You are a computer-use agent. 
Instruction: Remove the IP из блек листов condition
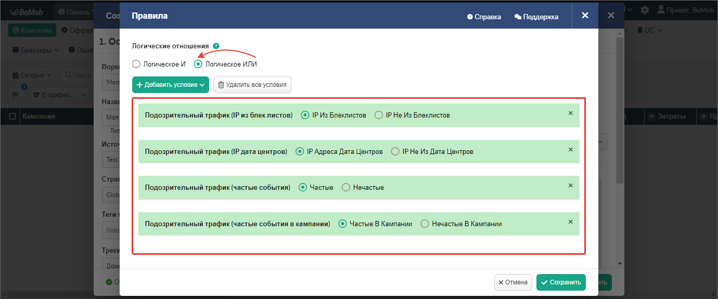[570, 113]
